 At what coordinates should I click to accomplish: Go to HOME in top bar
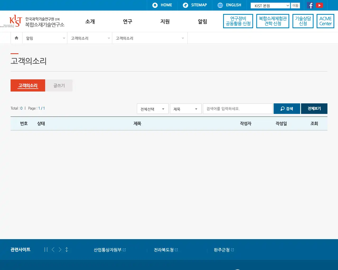pos(162,5)
